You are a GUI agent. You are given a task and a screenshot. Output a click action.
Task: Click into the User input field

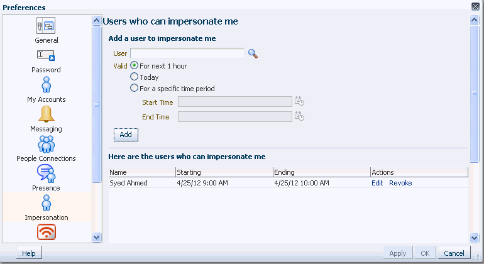pyautogui.click(x=187, y=53)
